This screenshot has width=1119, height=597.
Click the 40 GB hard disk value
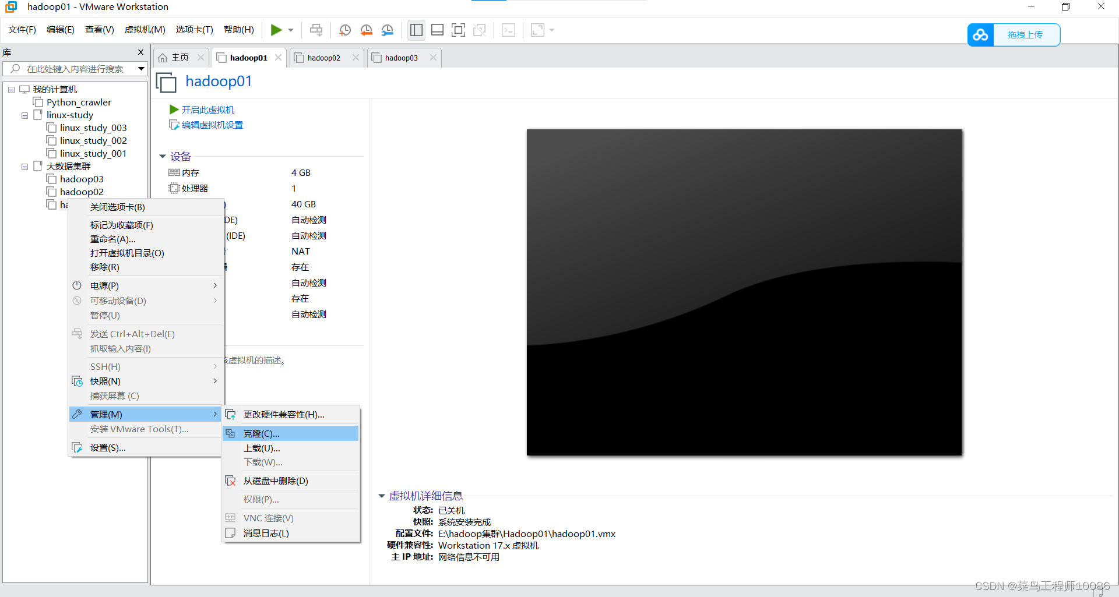(x=304, y=204)
